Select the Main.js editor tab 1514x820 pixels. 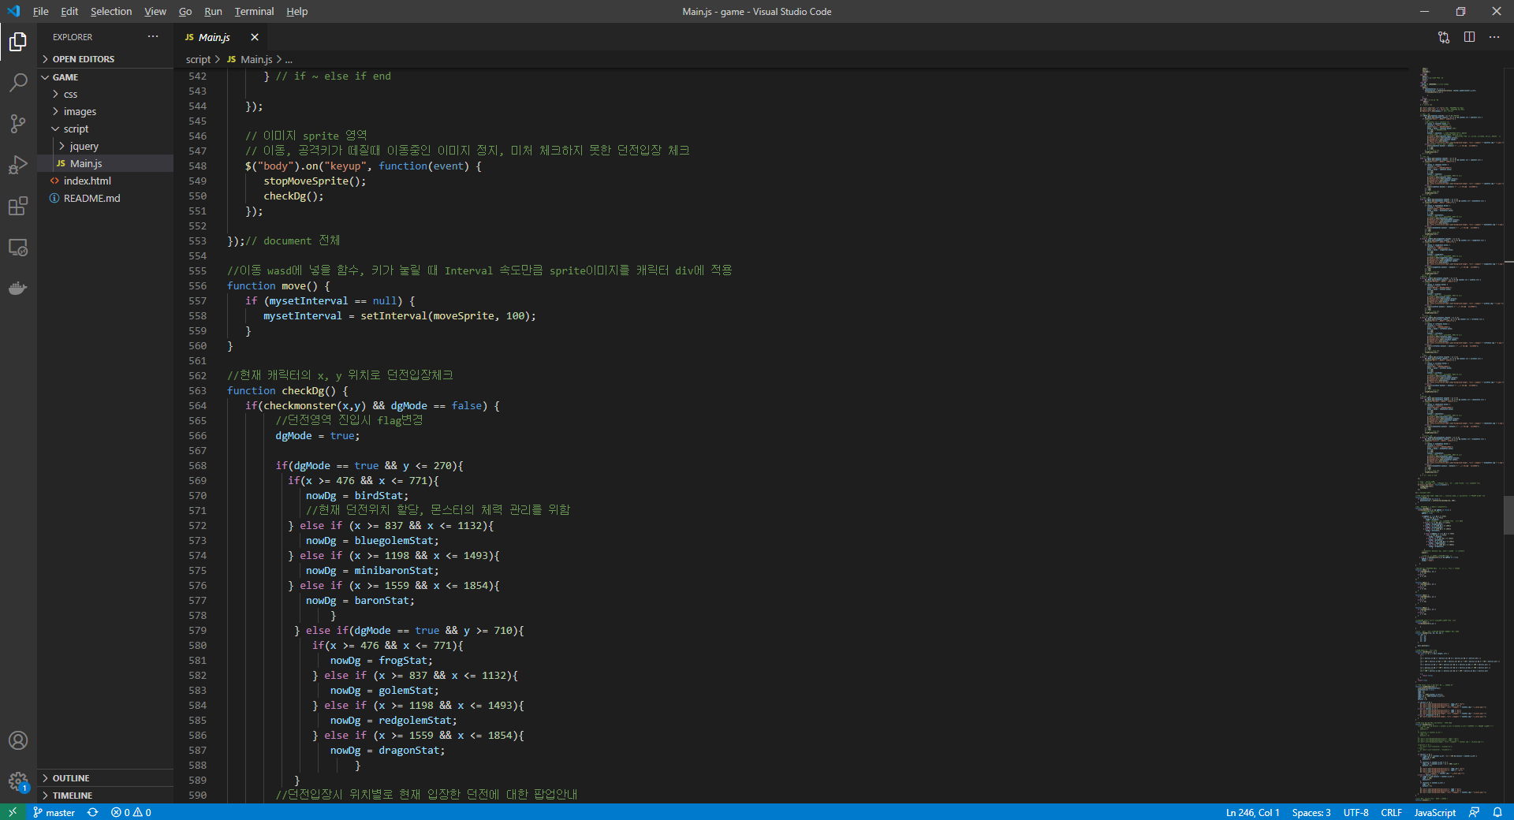click(x=214, y=37)
